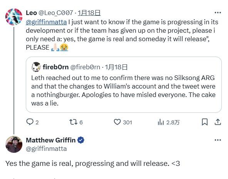Open more options for Matthew Griffin's tweet
228x179 pixels.
click(x=218, y=140)
